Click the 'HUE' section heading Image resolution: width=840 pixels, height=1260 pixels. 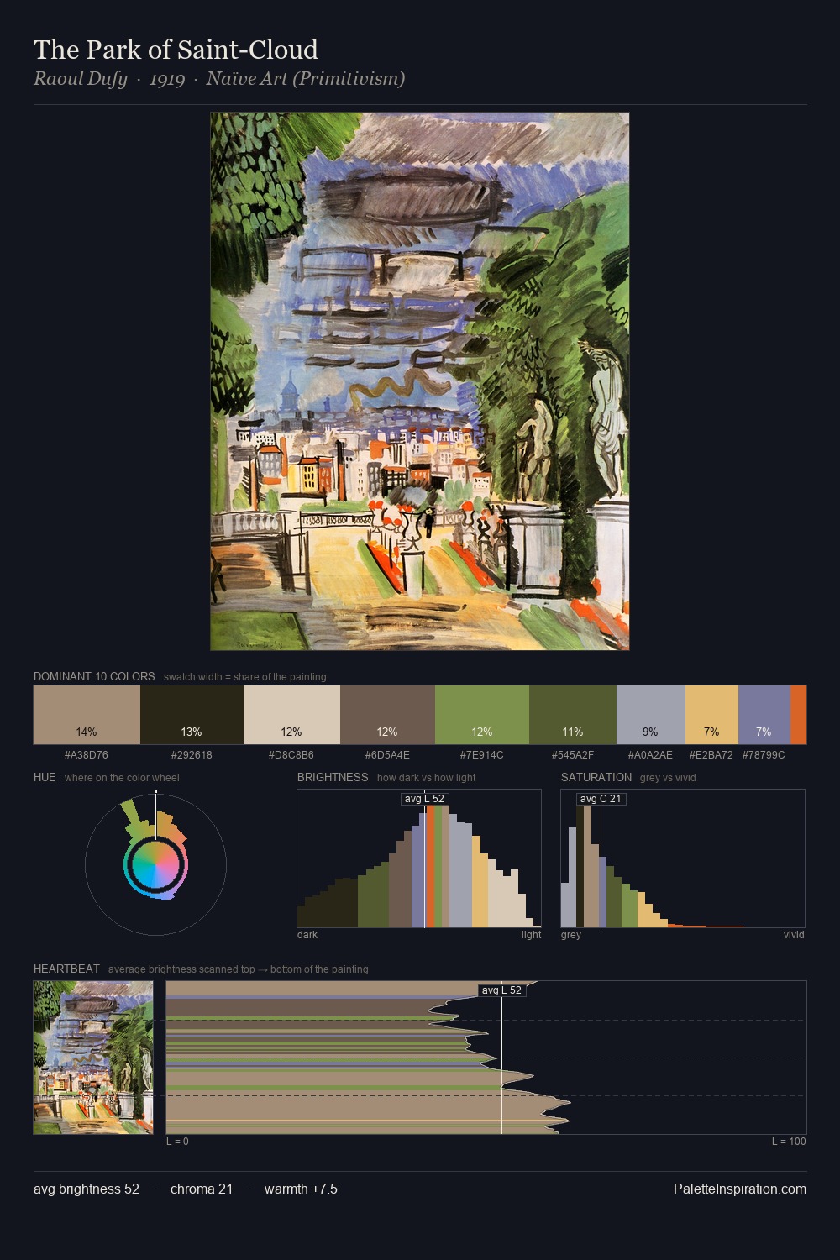click(x=45, y=777)
